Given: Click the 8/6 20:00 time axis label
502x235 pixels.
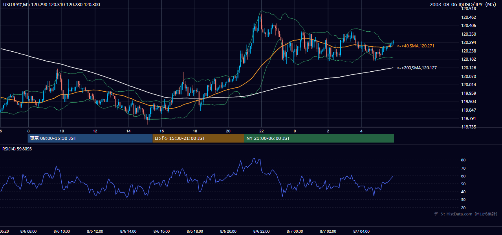Looking at the screenshot, I should click(x=228, y=231).
